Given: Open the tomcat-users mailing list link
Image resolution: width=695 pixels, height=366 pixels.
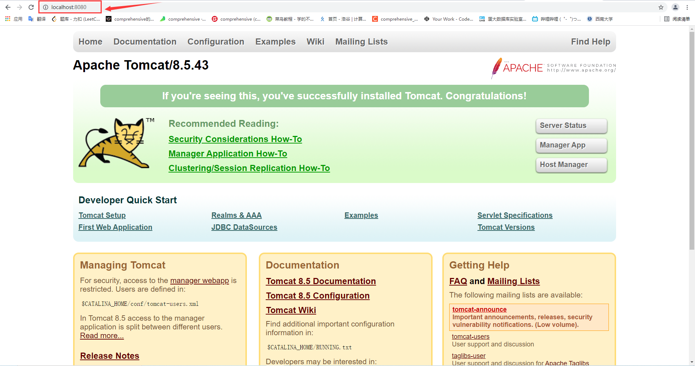Looking at the screenshot, I should pyautogui.click(x=471, y=337).
